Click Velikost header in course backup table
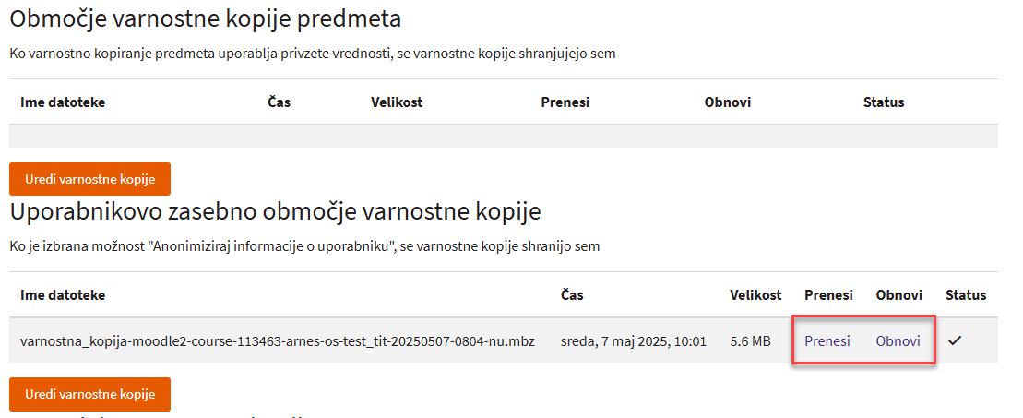Image resolution: width=1023 pixels, height=418 pixels. pos(397,102)
